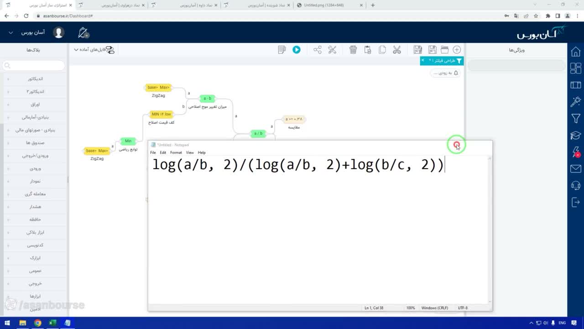Expand the صندوق ها category
This screenshot has height=329, width=584.
tap(34, 143)
